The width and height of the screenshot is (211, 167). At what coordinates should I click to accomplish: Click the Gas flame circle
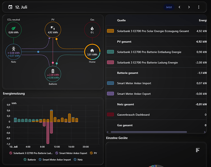coord(92,30)
